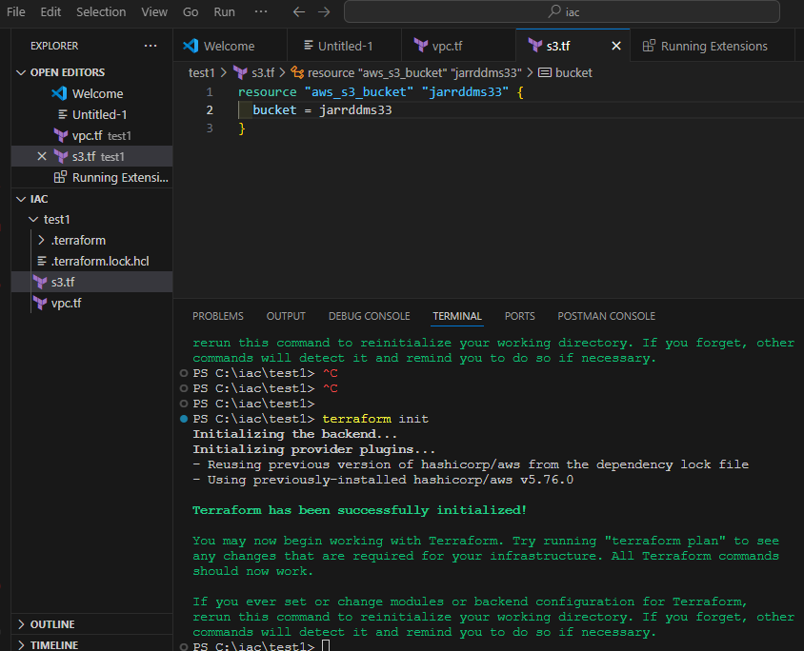Click line number 1 in editor
This screenshot has width=804, height=651.
(210, 92)
